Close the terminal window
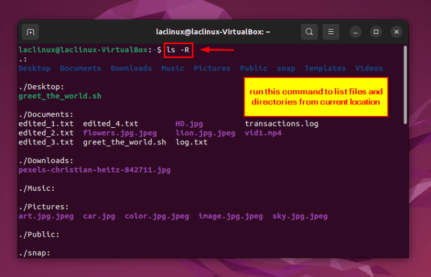The image size is (431, 277). coord(397,32)
